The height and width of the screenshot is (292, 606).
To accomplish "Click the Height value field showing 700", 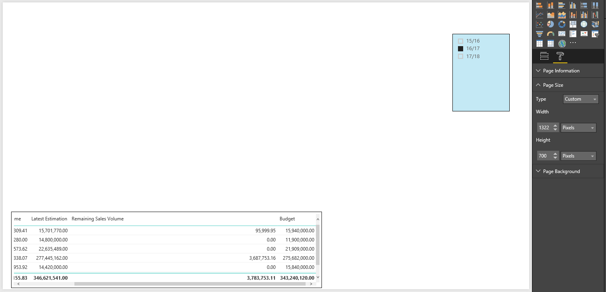I will point(544,156).
